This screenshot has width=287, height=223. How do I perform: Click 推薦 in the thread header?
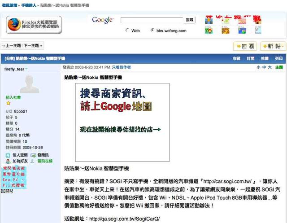coord(265,58)
